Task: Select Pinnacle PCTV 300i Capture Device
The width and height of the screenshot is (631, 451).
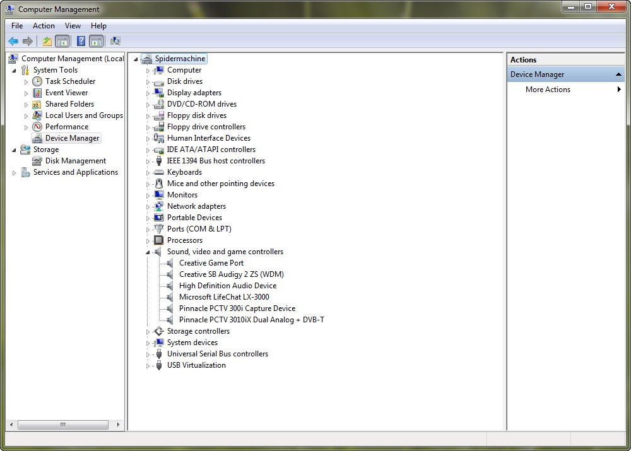Action: (x=237, y=308)
